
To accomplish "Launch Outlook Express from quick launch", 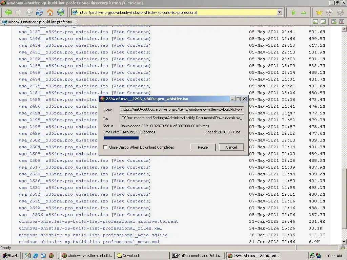I will tap(43, 256).
